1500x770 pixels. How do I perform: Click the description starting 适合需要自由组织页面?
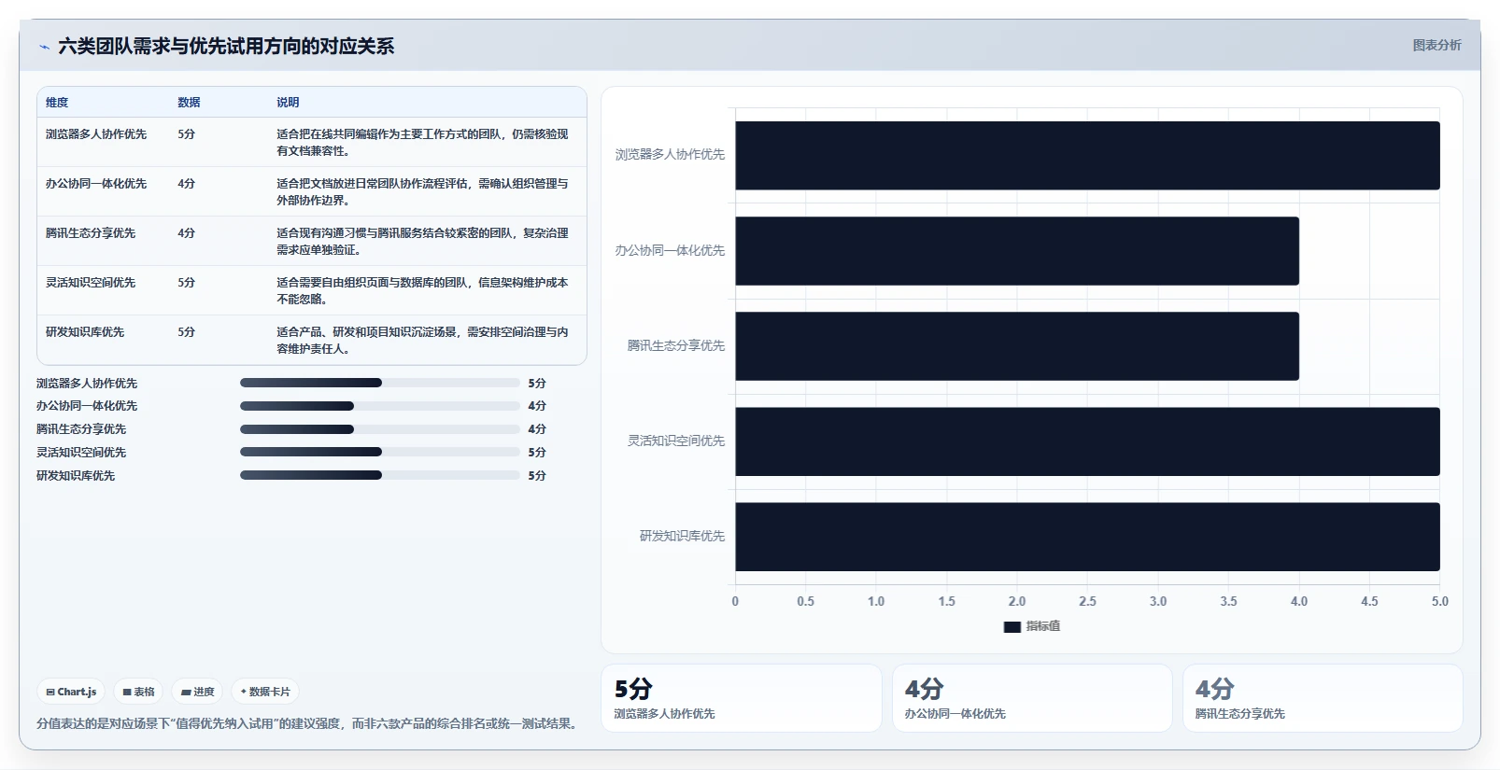point(422,291)
